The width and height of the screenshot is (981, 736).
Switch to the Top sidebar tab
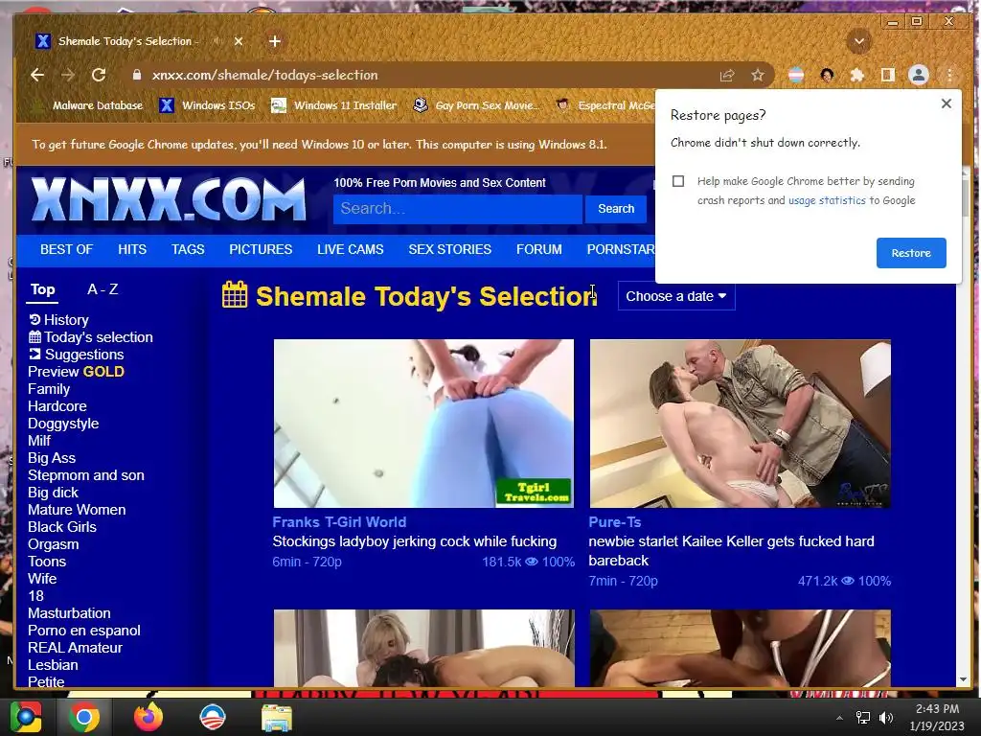click(x=42, y=289)
